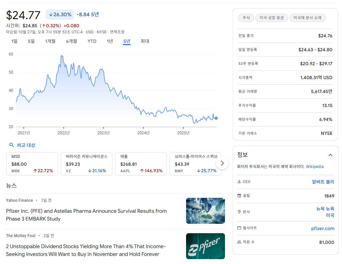The height and width of the screenshot is (264, 342).
Task: Click the -8.84 5년 change text
Action: pos(88,14)
